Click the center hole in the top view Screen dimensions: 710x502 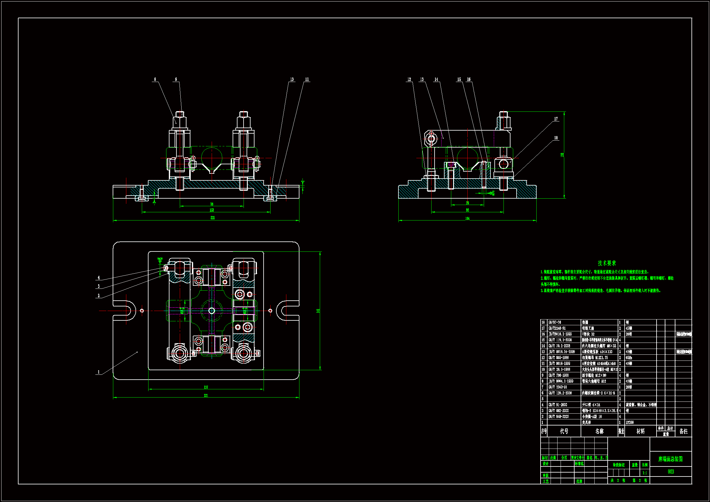tap(212, 311)
